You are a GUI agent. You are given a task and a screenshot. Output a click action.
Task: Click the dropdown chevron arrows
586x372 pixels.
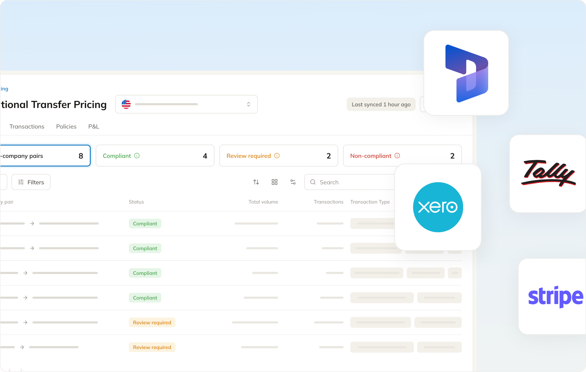point(249,104)
